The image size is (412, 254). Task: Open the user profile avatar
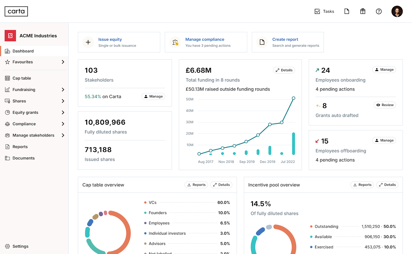coord(397,11)
